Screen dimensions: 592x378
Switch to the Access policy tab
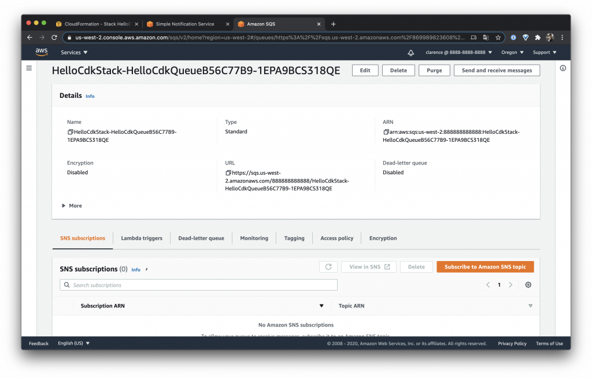(x=337, y=238)
